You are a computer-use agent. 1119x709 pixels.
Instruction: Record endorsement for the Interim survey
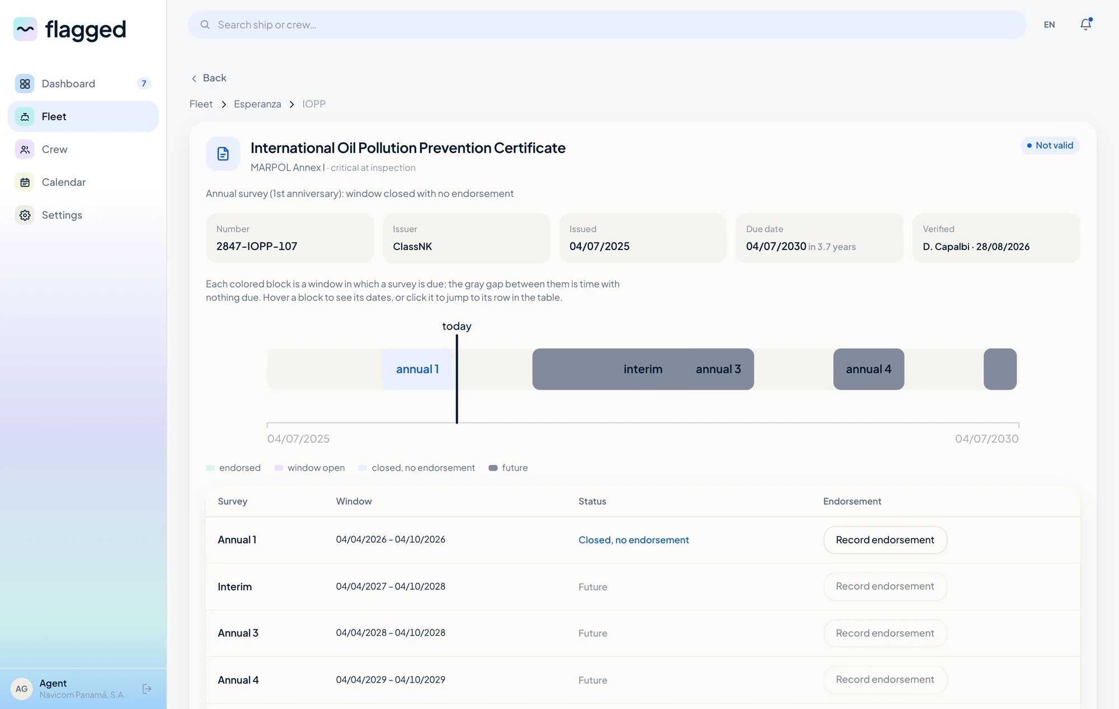[885, 586]
